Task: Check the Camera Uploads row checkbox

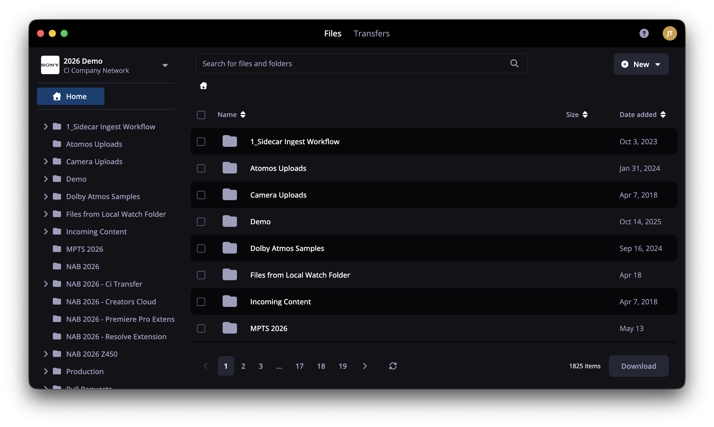Action: (201, 195)
